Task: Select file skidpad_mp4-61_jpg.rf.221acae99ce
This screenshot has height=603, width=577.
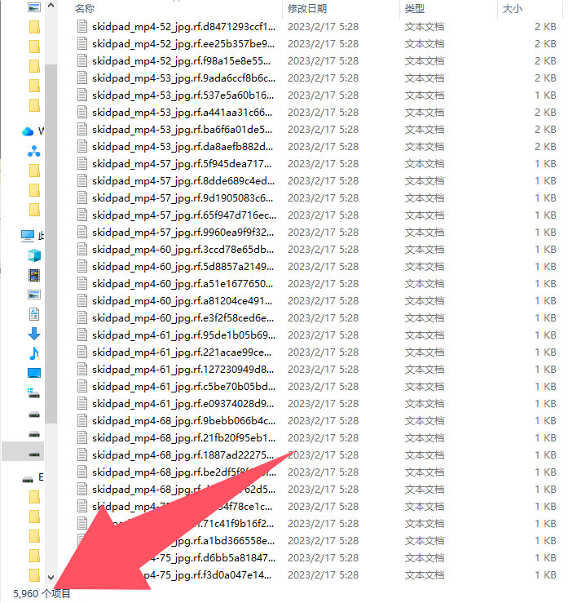Action: 182,352
